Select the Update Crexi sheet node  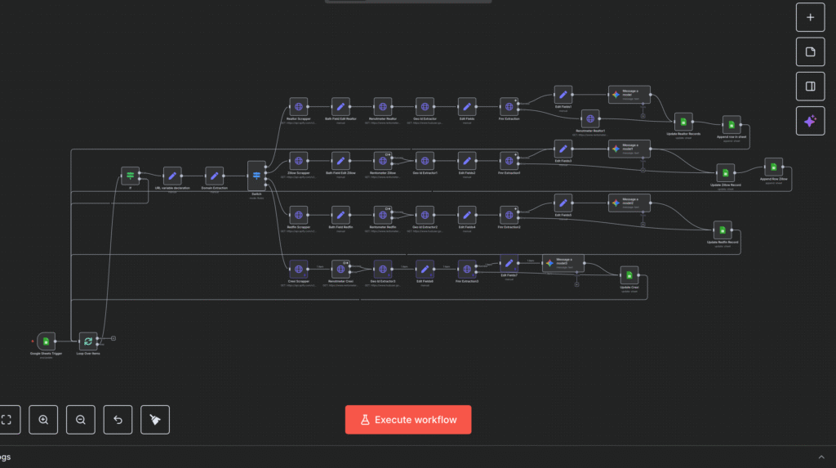pyautogui.click(x=629, y=275)
